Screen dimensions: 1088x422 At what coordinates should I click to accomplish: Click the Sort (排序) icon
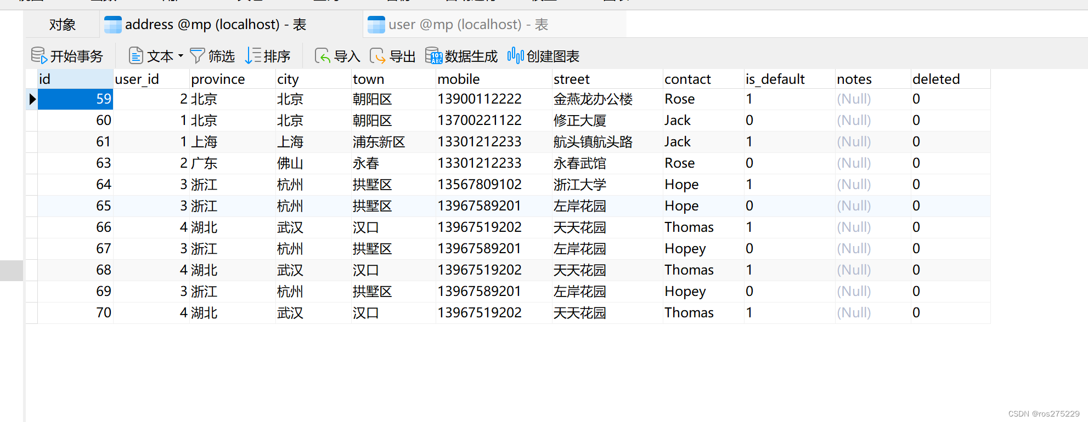[253, 56]
